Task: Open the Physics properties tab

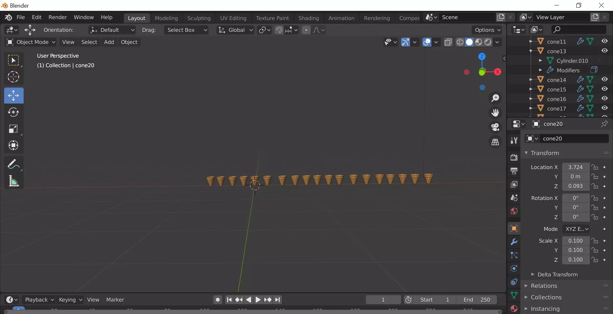Action: tap(514, 268)
